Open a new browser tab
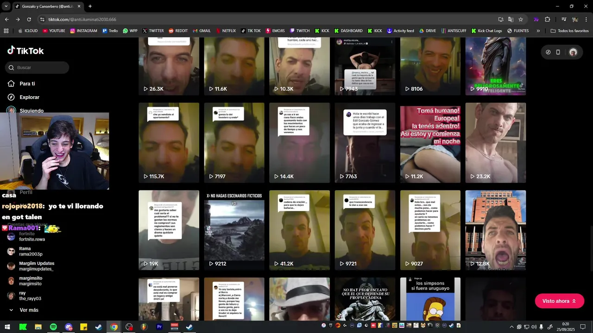593x333 pixels. click(x=90, y=6)
